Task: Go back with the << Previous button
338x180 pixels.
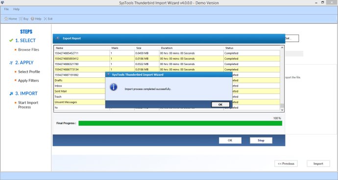Action: pos(286,163)
